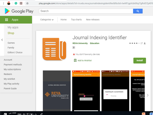Image resolution: width=153 pixels, height=115 pixels.
Task: Open the Account link
Action: [8, 60]
